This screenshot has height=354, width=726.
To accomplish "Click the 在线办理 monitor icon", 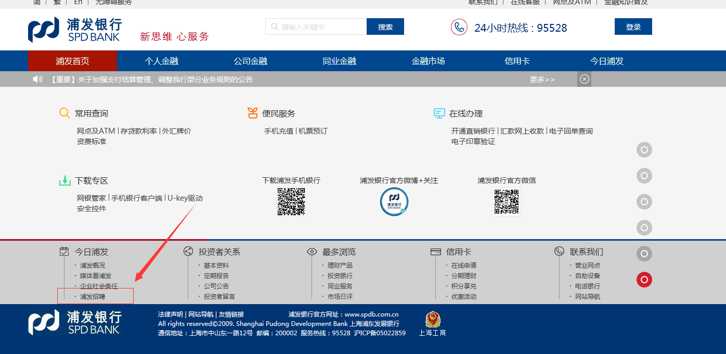I will (x=439, y=113).
